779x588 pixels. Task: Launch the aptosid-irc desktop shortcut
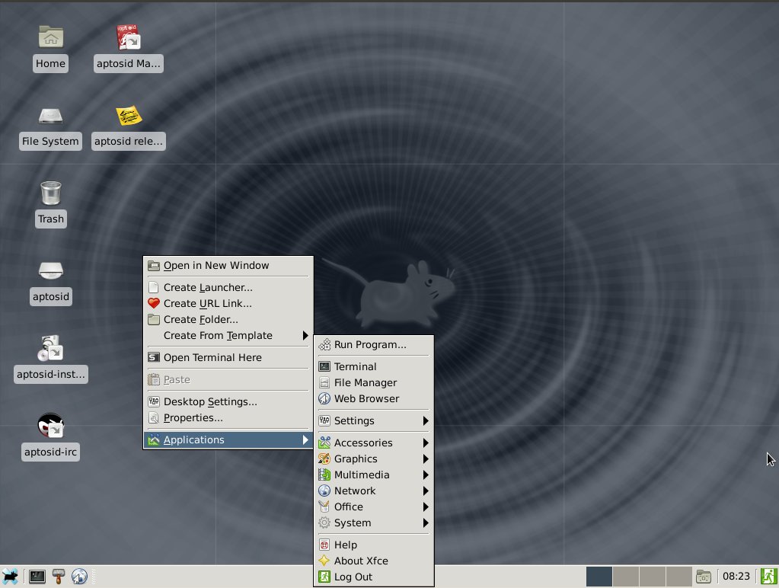tap(51, 426)
